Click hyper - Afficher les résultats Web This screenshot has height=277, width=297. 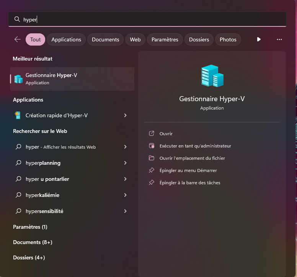(x=60, y=147)
